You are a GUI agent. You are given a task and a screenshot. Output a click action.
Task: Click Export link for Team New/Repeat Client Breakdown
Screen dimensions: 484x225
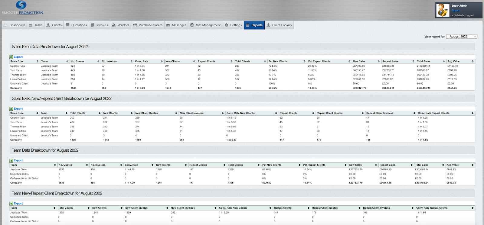[x=18, y=204]
